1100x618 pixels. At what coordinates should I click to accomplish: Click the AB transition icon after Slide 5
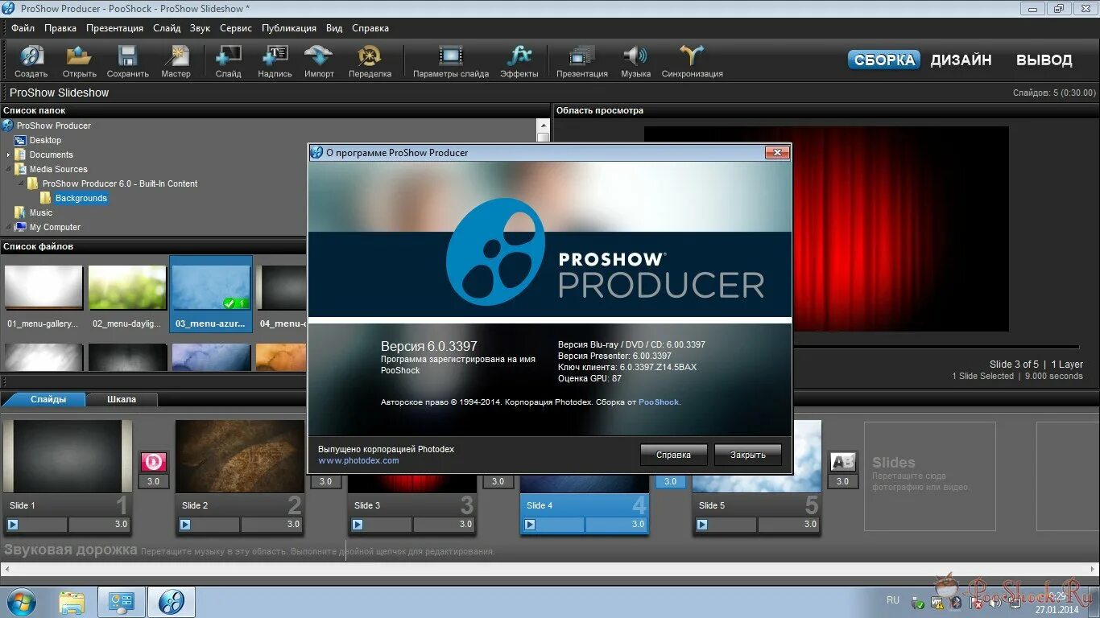(842, 462)
